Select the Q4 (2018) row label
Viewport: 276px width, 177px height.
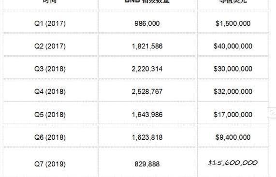(x=50, y=91)
